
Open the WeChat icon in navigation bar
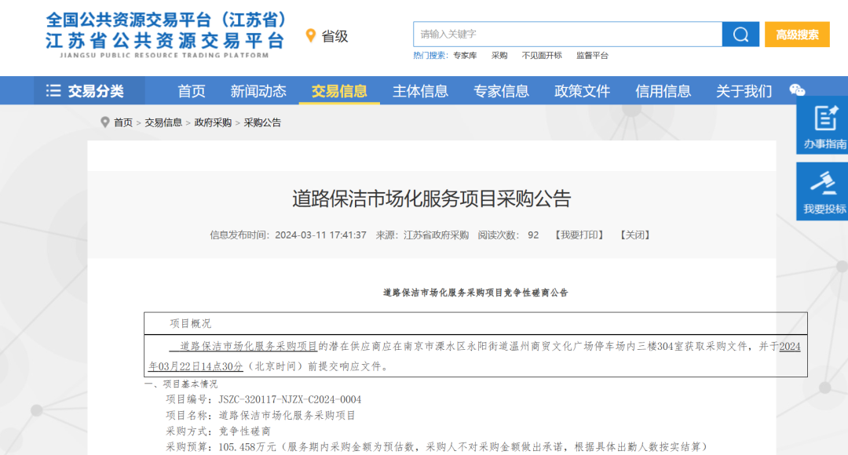[x=797, y=91]
